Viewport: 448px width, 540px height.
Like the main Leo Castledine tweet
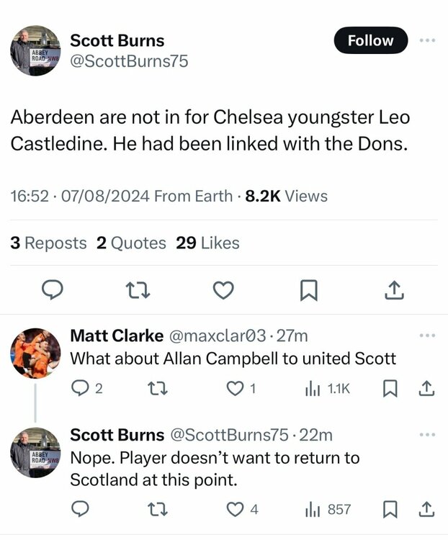(224, 289)
